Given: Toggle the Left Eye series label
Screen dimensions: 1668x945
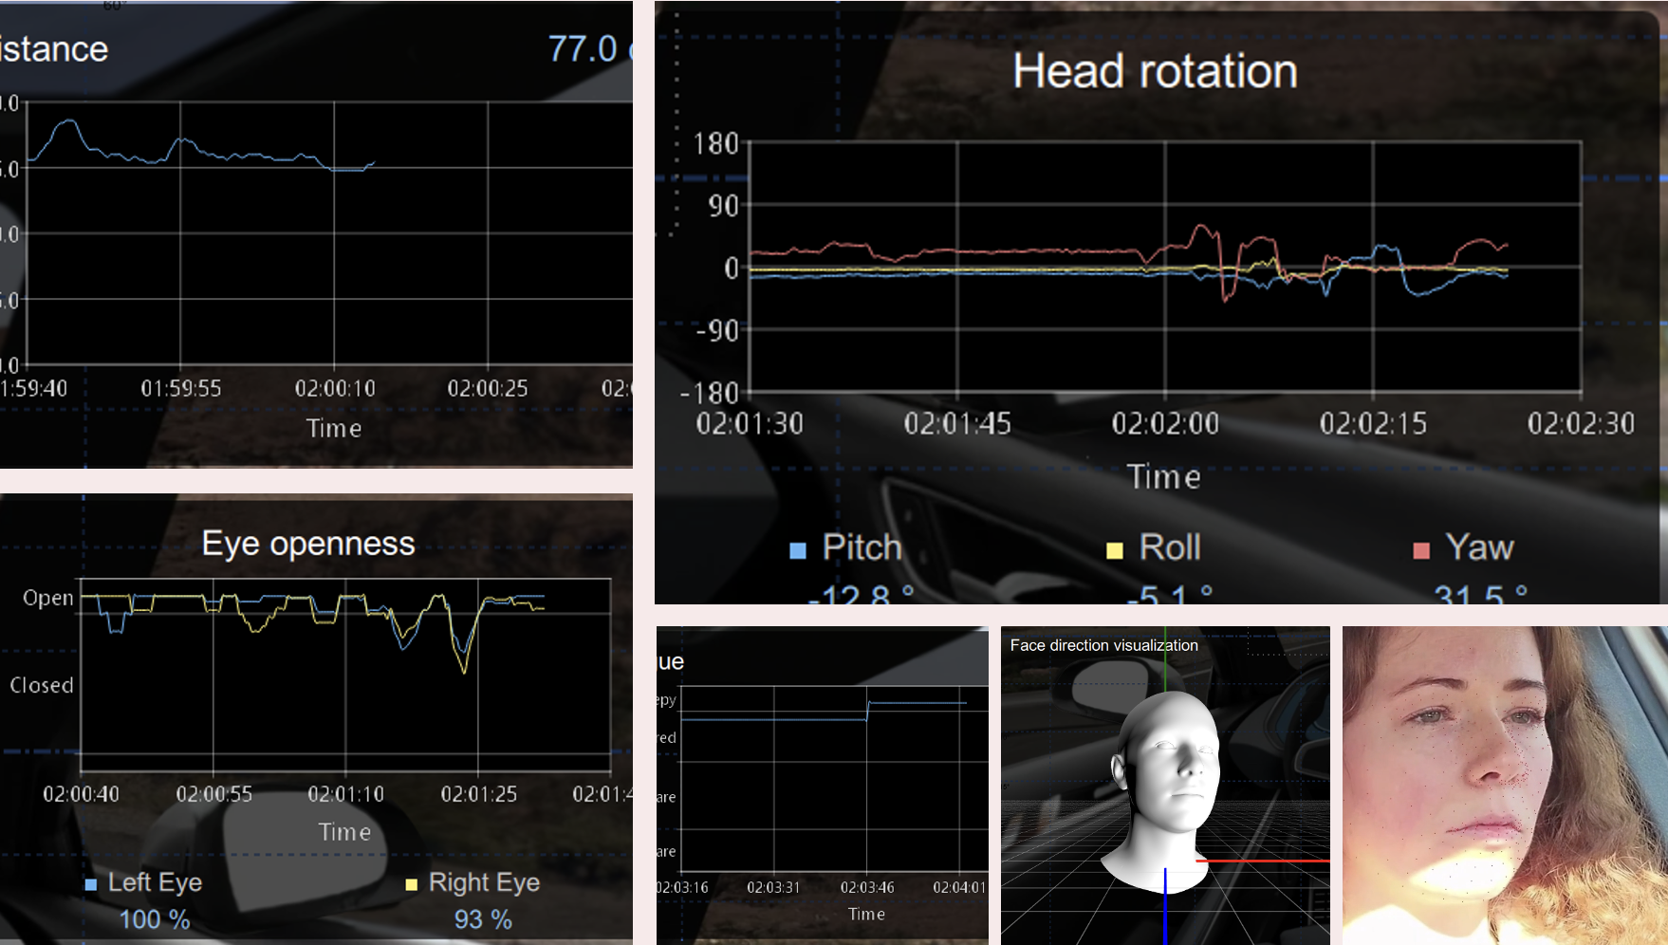Looking at the screenshot, I should click(x=155, y=882).
